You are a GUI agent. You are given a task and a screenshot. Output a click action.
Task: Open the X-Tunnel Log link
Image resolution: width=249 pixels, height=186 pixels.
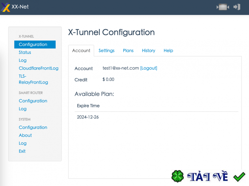click(x=22, y=60)
